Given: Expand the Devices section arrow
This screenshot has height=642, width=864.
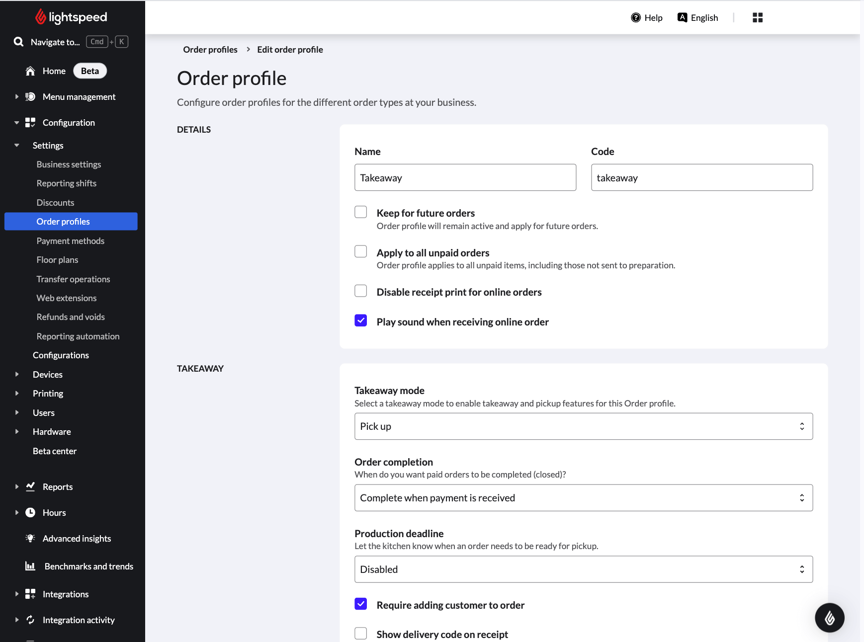Looking at the screenshot, I should [x=17, y=375].
